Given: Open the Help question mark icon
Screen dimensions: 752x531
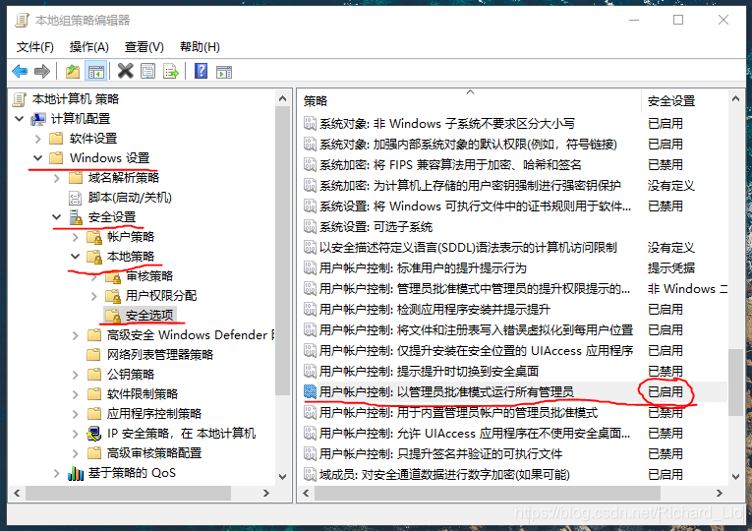Looking at the screenshot, I should [x=201, y=72].
